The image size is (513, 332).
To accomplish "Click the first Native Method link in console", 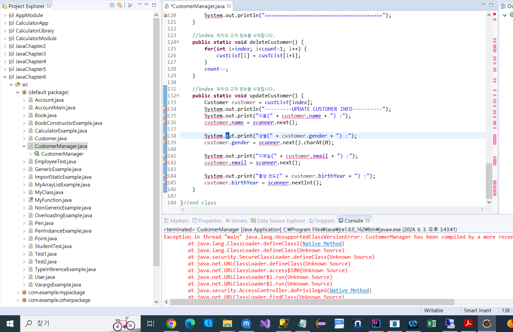I will [x=322, y=244].
